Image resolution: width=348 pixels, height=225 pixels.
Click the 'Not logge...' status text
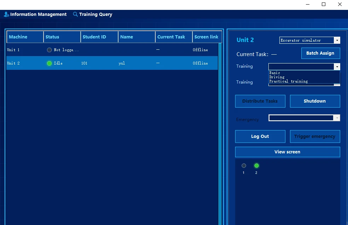click(66, 50)
